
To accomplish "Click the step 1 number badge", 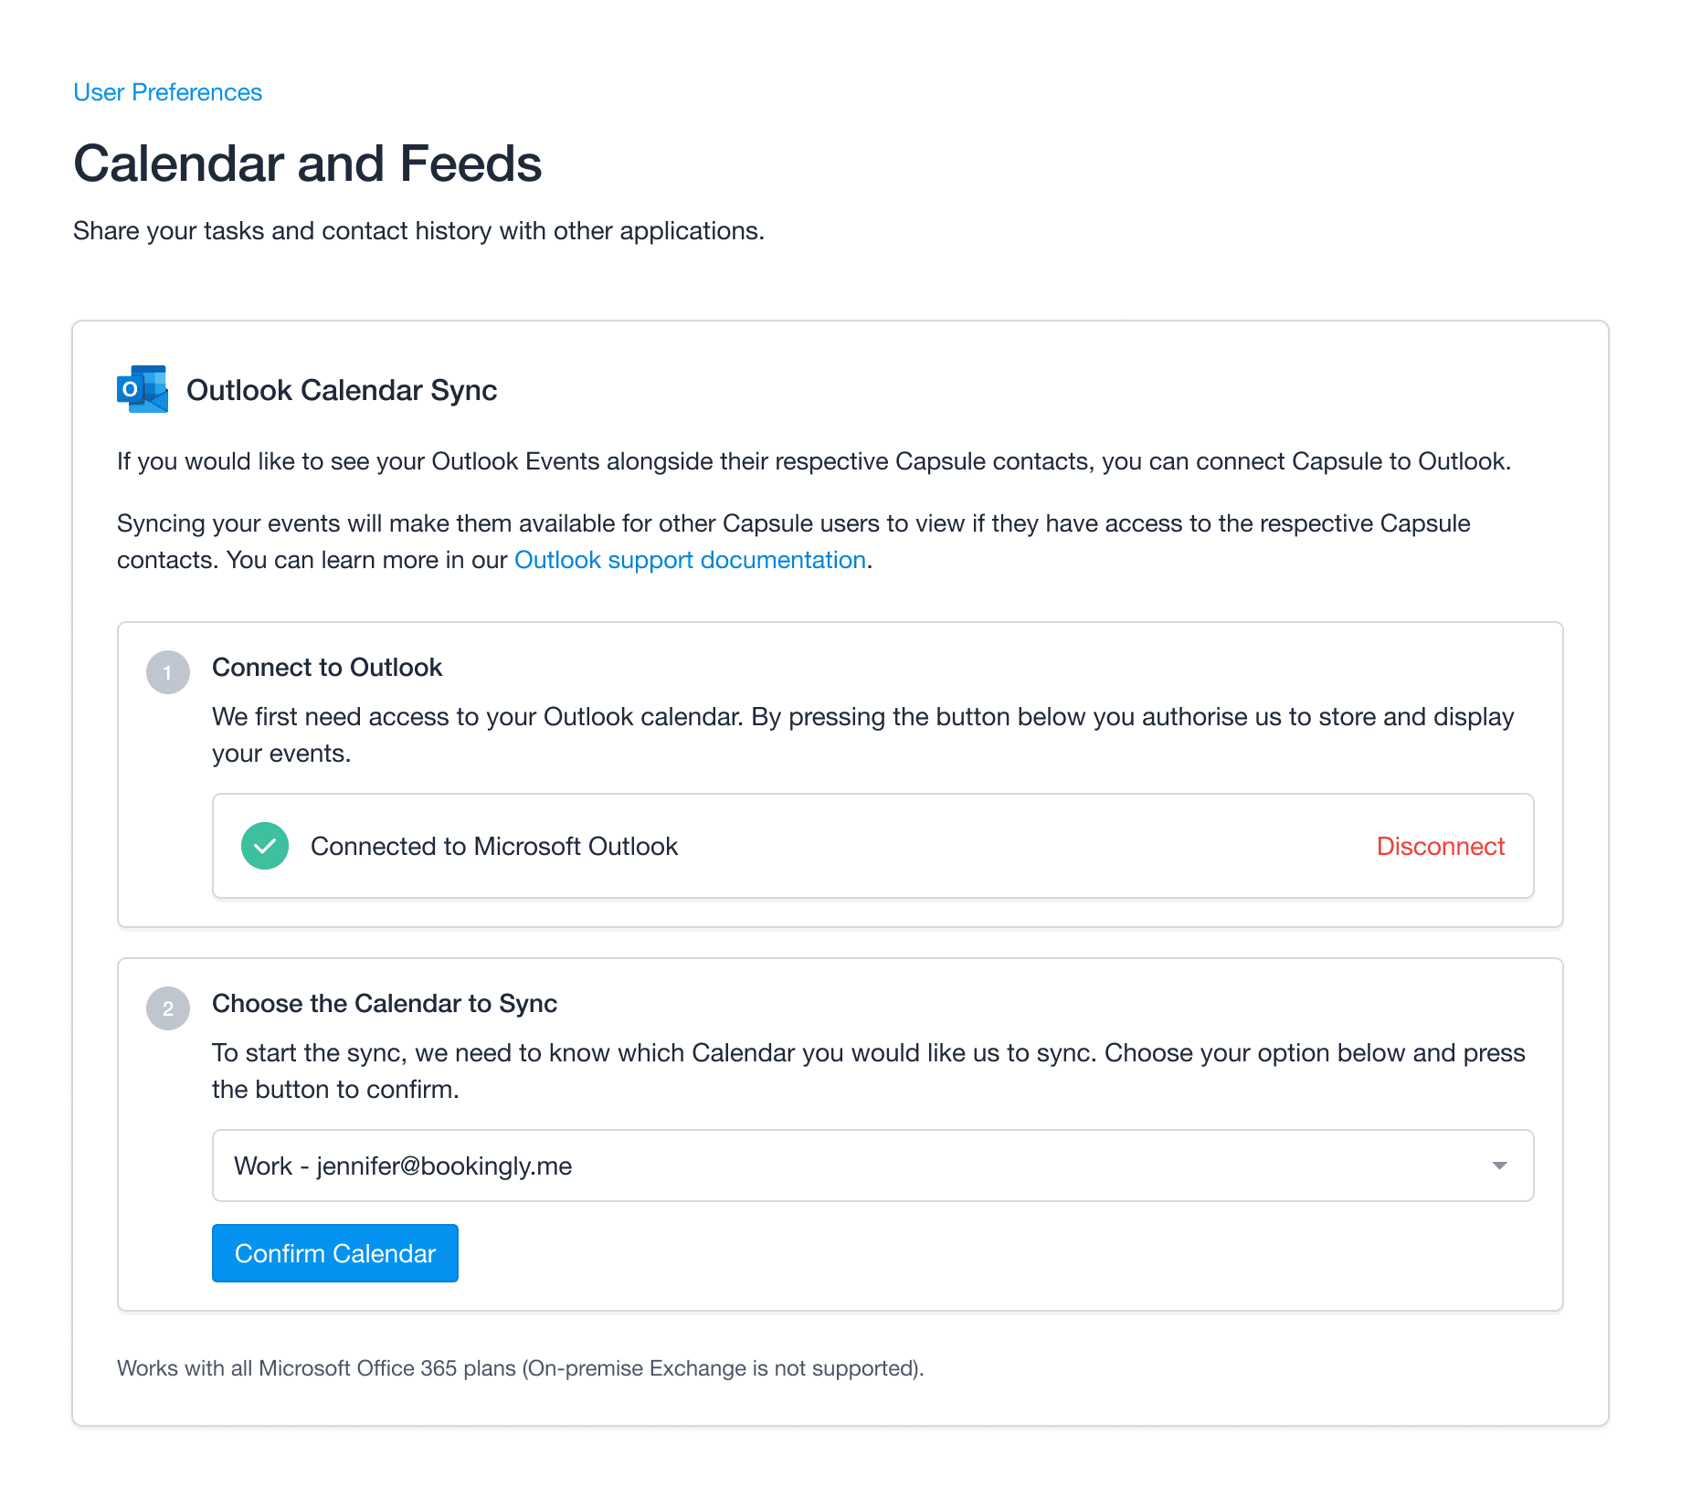I will [x=168, y=672].
